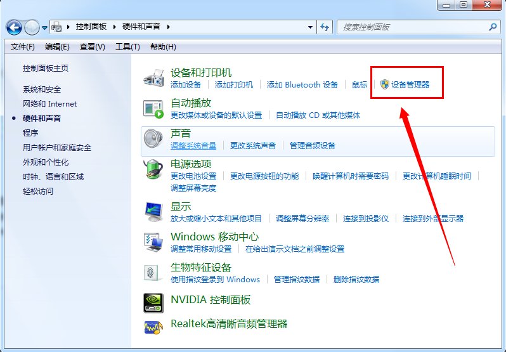The width and height of the screenshot is (506, 352).
Task: Click the 调整屏幕分辨率 link
Action: point(302,218)
